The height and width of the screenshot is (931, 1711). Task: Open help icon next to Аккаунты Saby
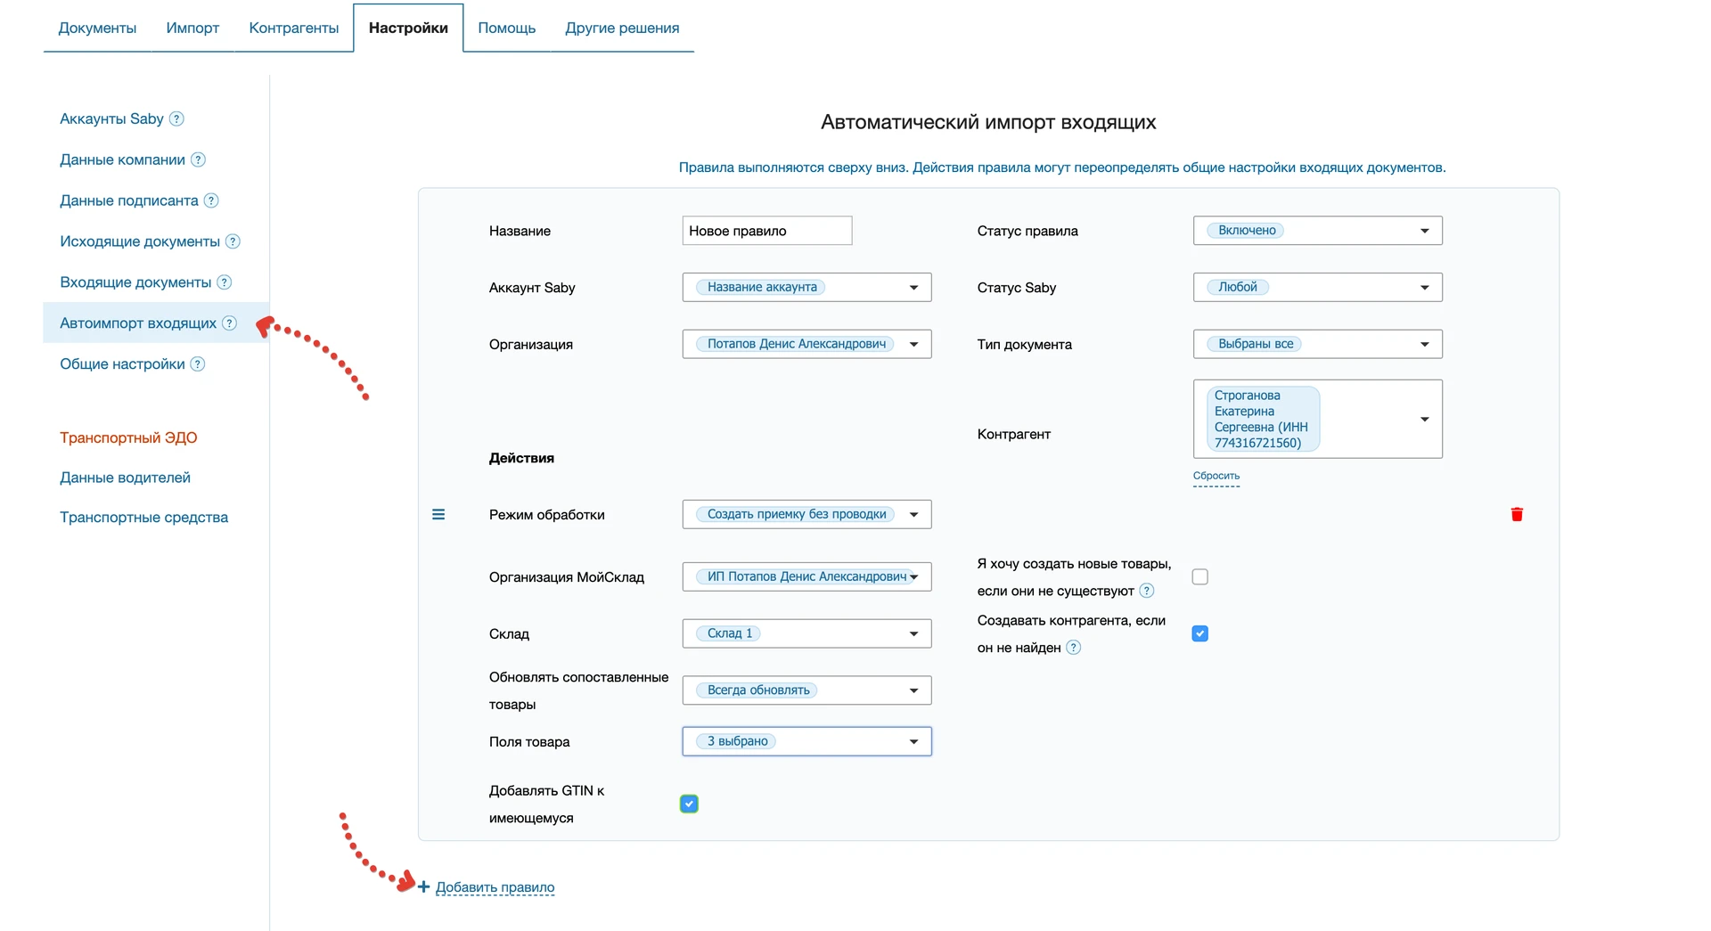(176, 118)
